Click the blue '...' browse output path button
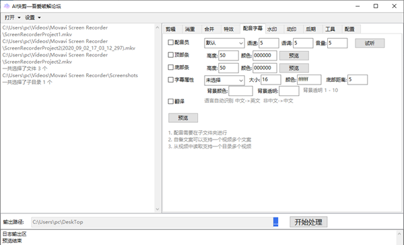The width and height of the screenshot is (404, 245). coord(275,222)
